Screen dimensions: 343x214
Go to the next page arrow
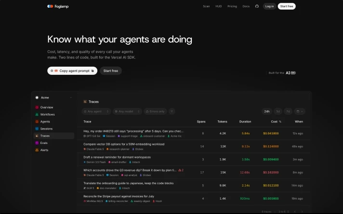click(302, 212)
